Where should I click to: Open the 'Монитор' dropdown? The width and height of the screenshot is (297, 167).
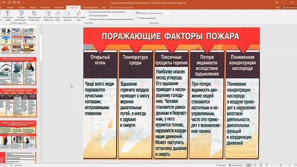click(160, 13)
